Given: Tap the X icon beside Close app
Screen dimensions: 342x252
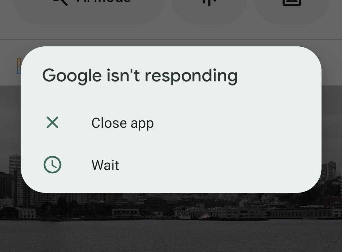Looking at the screenshot, I should click(x=52, y=122).
